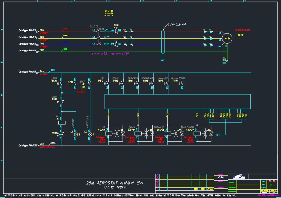Select the cable shield oval symbol
The image size is (281, 198).
tap(163, 42)
